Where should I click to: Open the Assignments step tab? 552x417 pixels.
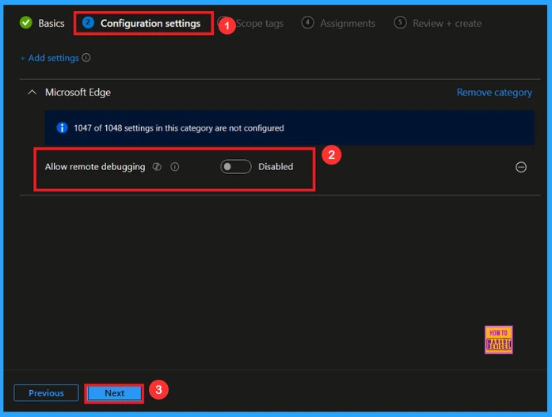point(338,23)
